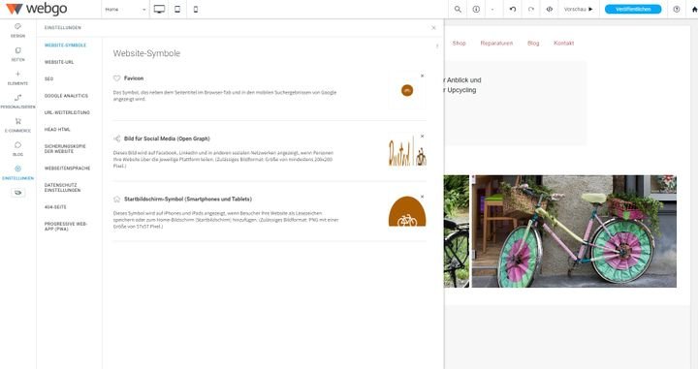Screen dimensions: 698x369
Task: Open the Reparaturen link in site navigation
Action: pyautogui.click(x=496, y=44)
